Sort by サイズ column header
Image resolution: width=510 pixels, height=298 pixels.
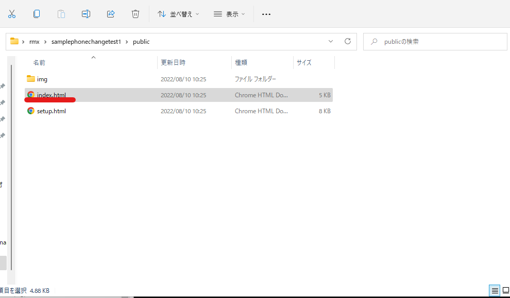click(x=304, y=62)
